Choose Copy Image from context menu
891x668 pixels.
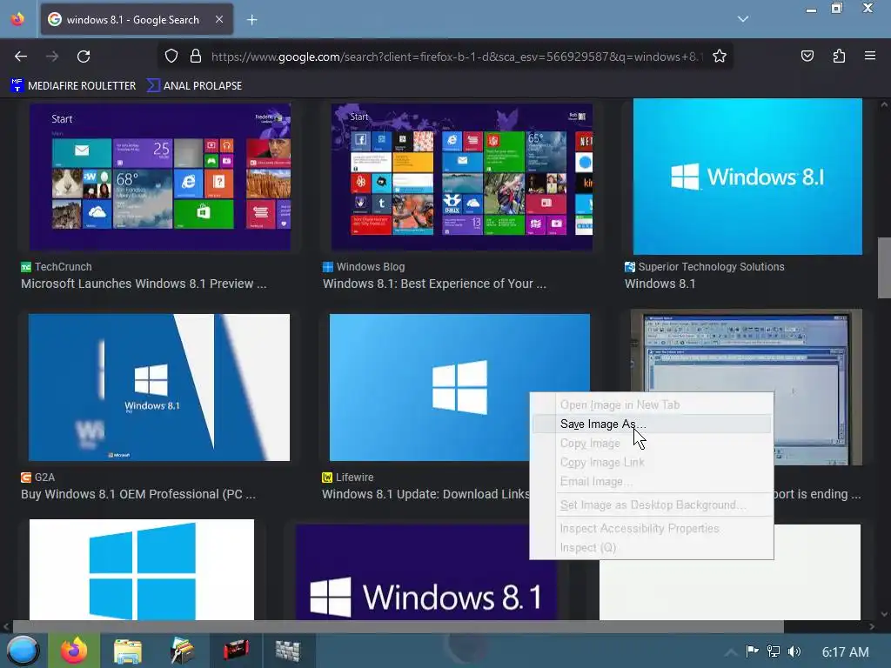(651, 444)
